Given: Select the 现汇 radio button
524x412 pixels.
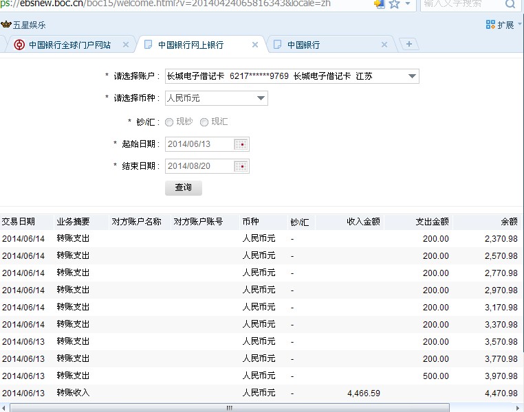Looking at the screenshot, I should point(204,122).
